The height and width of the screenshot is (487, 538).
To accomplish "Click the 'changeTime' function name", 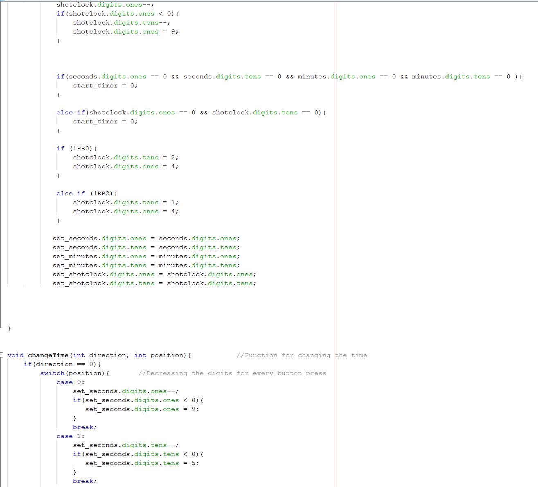I will (48, 355).
